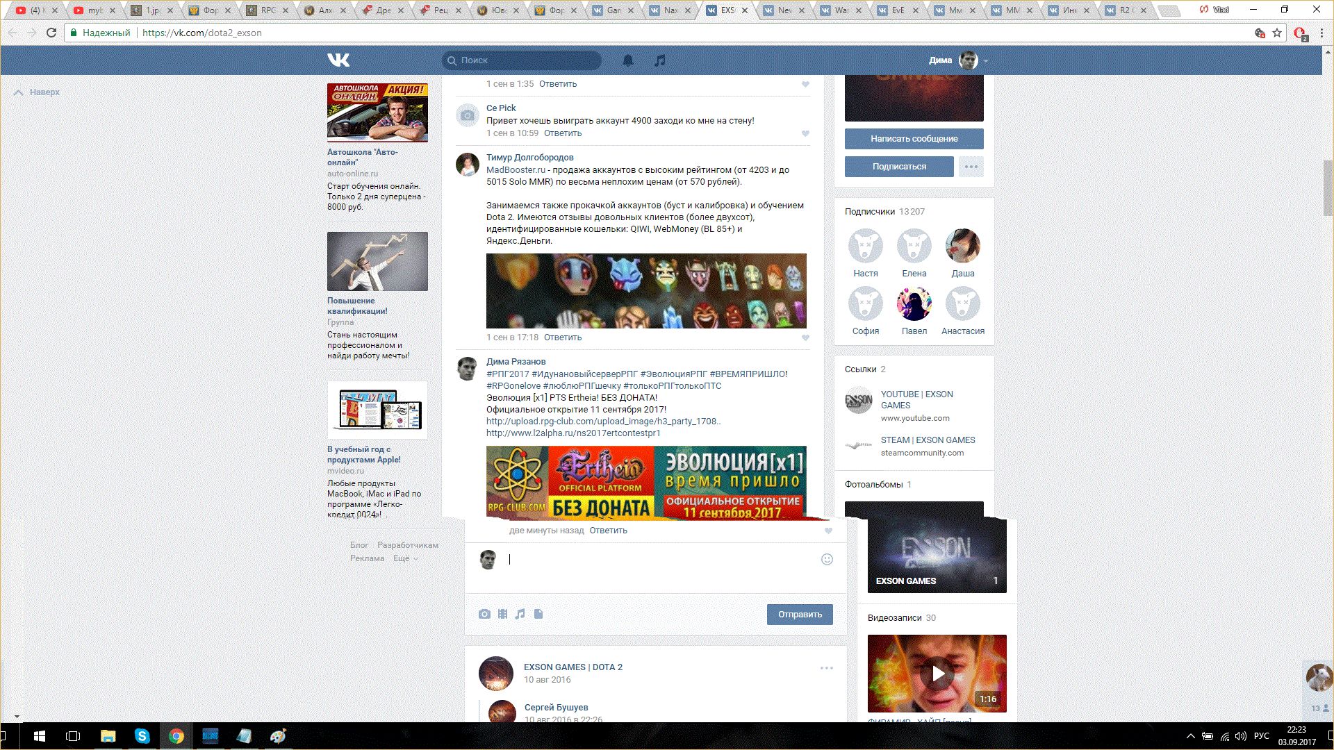Open STEAM | EXSON GAMES link

coord(928,440)
